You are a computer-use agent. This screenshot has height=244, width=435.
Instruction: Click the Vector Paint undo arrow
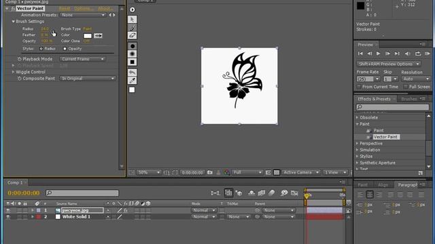[x=133, y=73]
